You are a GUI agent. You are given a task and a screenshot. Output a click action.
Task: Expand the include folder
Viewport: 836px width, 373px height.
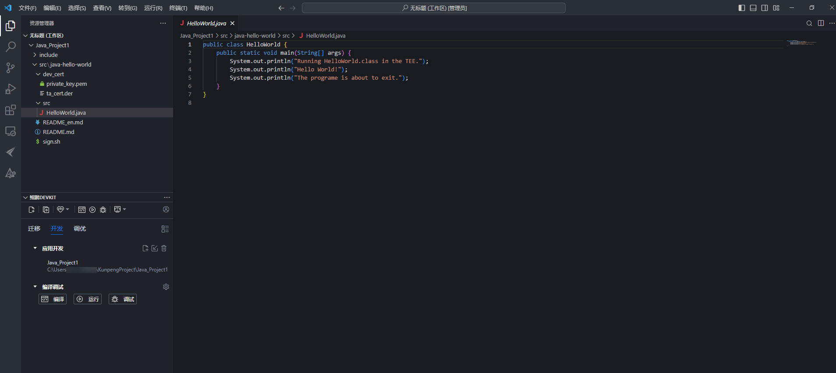pyautogui.click(x=35, y=55)
